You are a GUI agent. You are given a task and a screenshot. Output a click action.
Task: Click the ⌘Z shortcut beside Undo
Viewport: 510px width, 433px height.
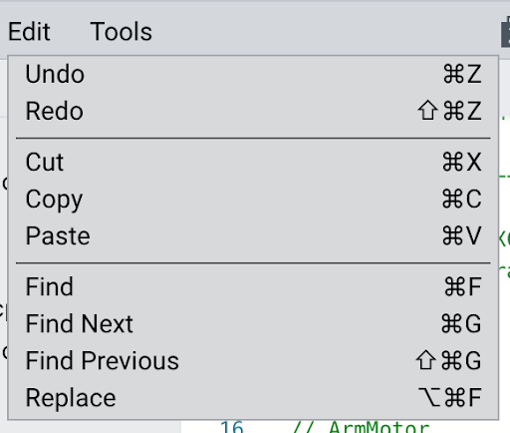click(x=462, y=74)
